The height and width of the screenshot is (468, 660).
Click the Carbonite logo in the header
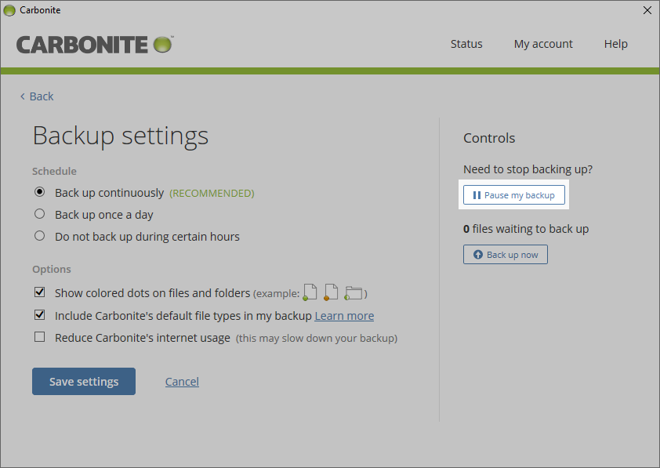coord(94,44)
